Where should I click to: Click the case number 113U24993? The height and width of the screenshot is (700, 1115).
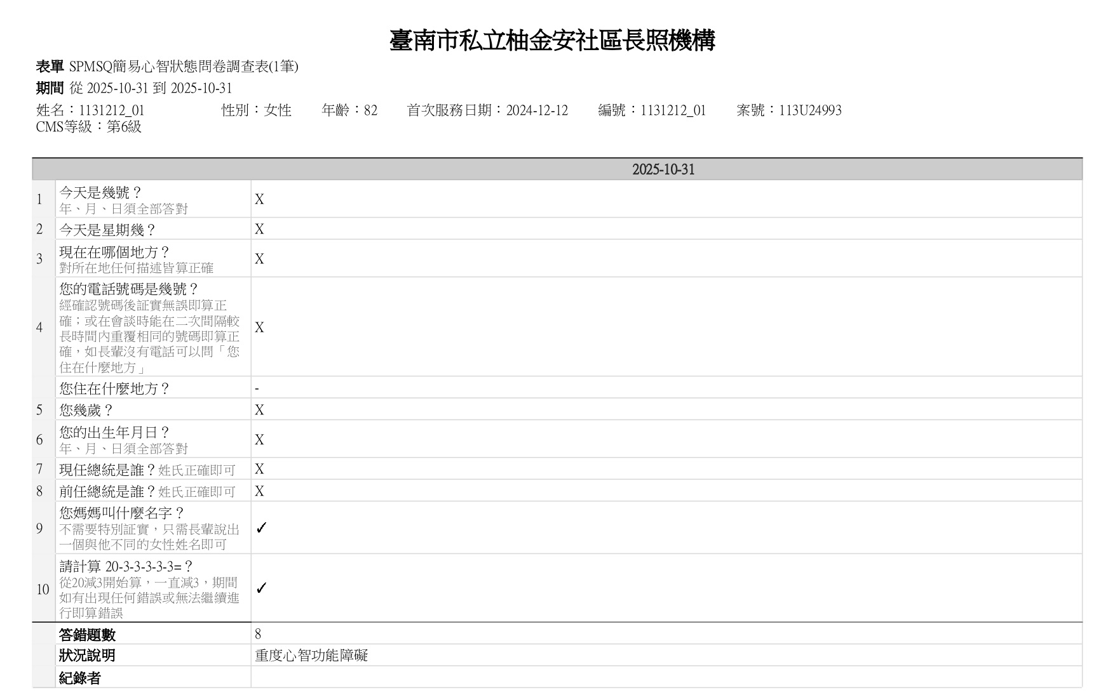pyautogui.click(x=810, y=110)
